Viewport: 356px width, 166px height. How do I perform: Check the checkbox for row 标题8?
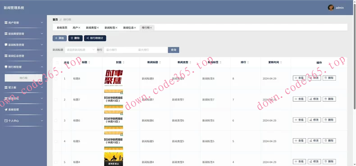[x=56, y=79]
